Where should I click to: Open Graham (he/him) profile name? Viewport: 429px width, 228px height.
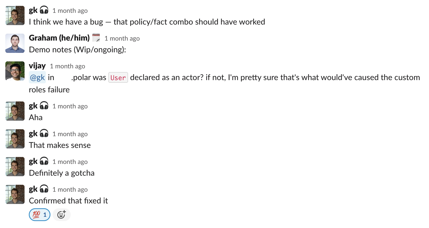point(59,38)
